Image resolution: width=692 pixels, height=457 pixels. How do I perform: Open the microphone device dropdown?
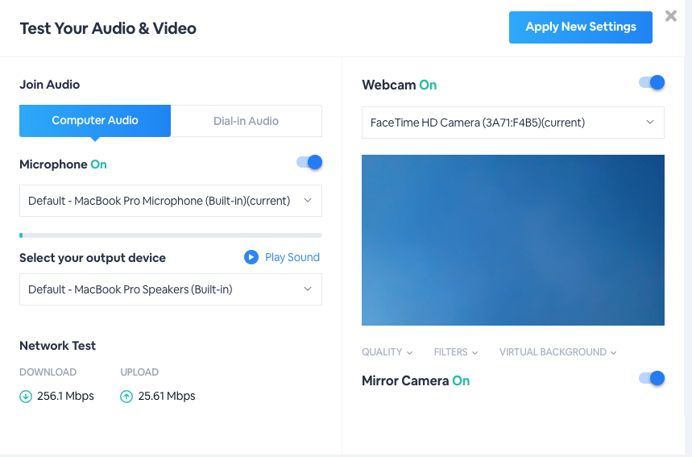coord(171,201)
